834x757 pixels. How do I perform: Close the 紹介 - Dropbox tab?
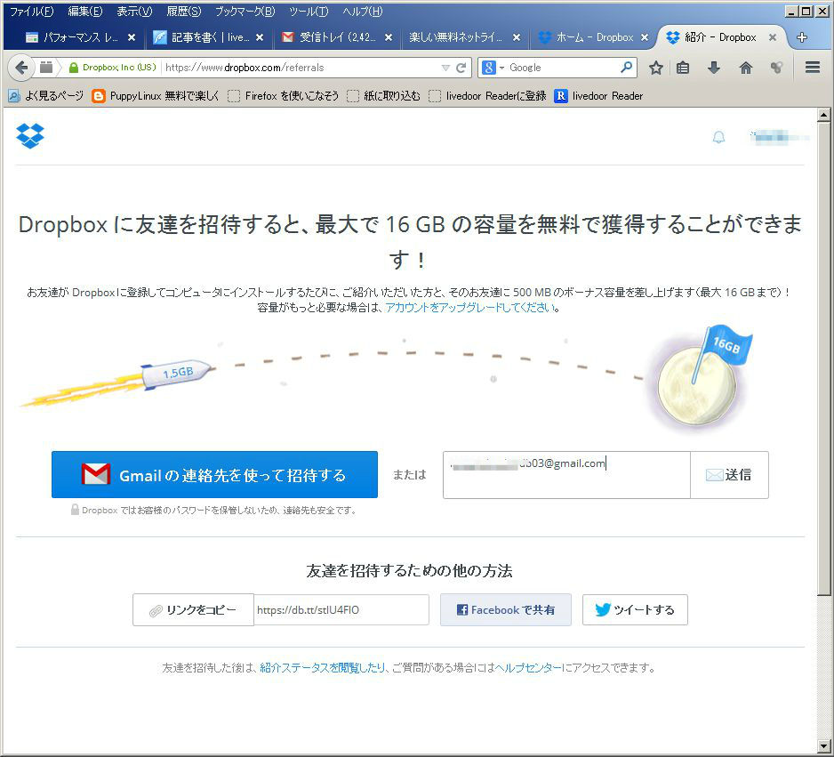773,37
